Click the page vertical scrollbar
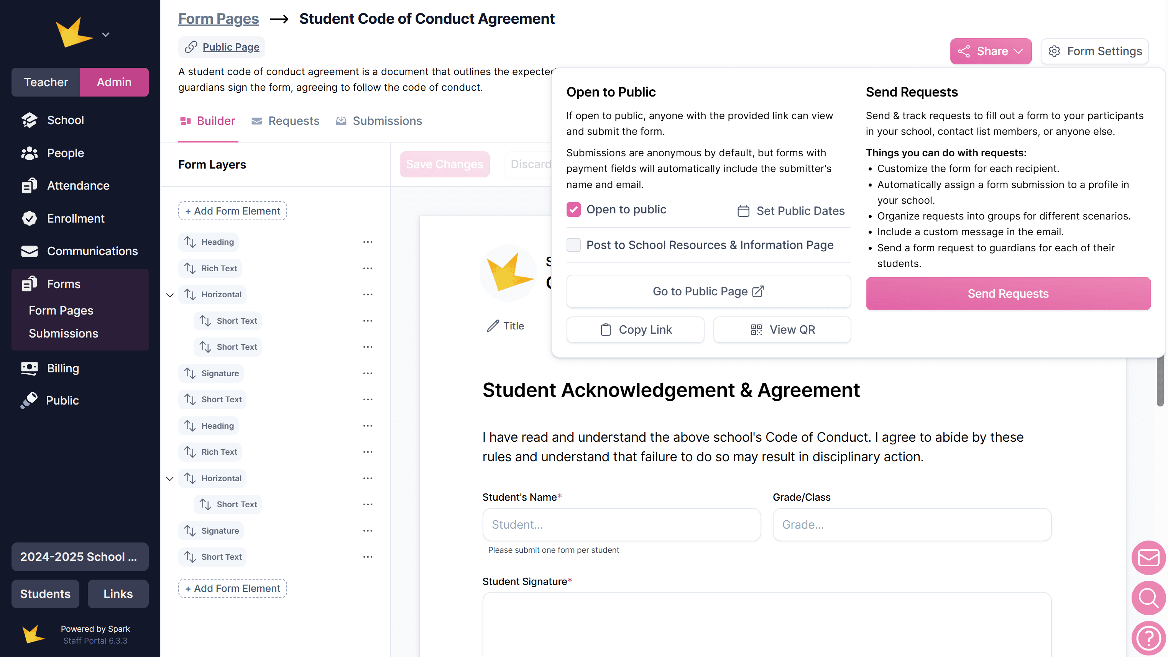The image size is (1168, 657). (1160, 381)
